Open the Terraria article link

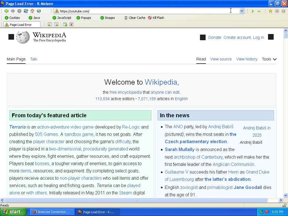pos(17,127)
